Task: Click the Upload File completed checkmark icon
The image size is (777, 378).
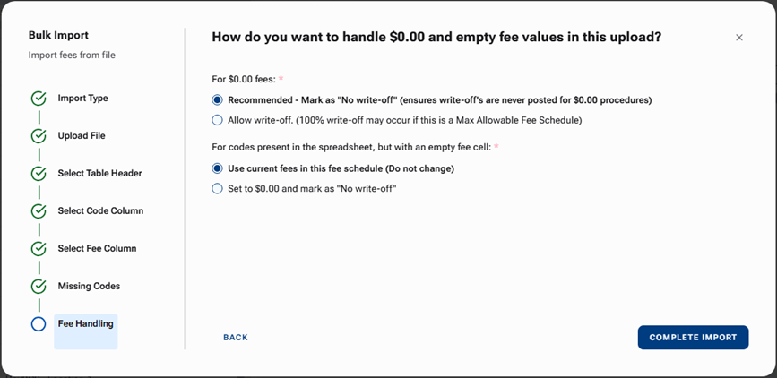Action: point(39,136)
